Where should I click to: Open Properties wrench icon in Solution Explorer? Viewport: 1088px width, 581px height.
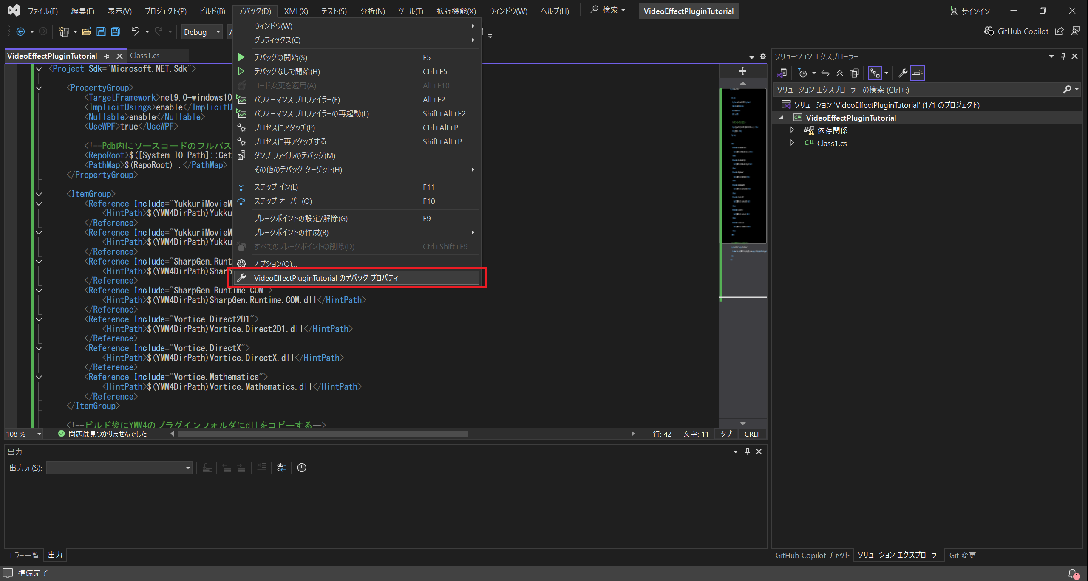[903, 73]
